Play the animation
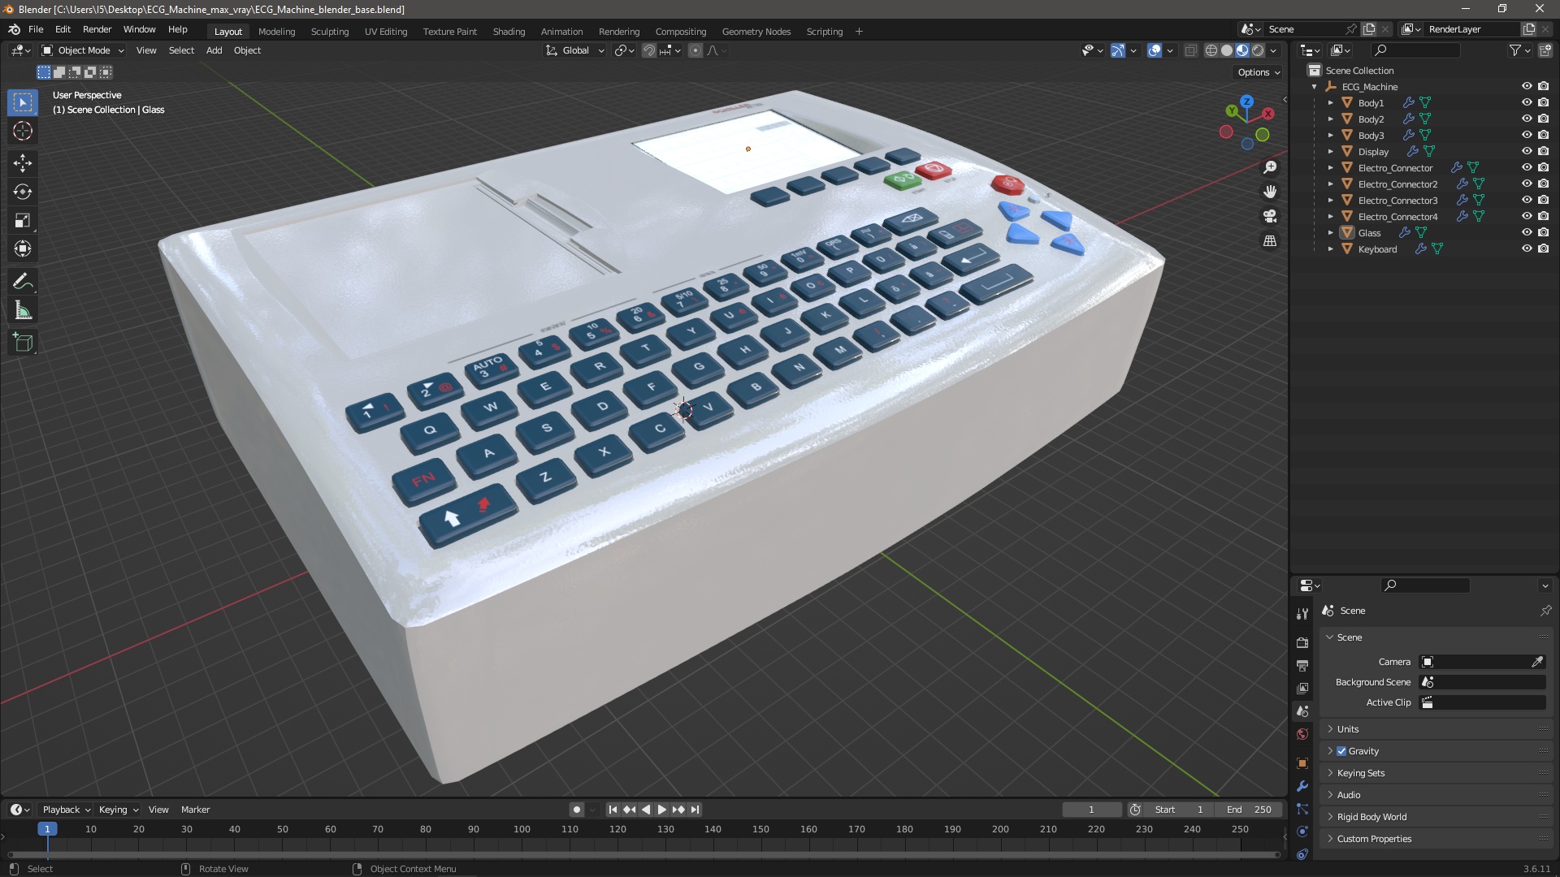The image size is (1560, 877). 661,810
